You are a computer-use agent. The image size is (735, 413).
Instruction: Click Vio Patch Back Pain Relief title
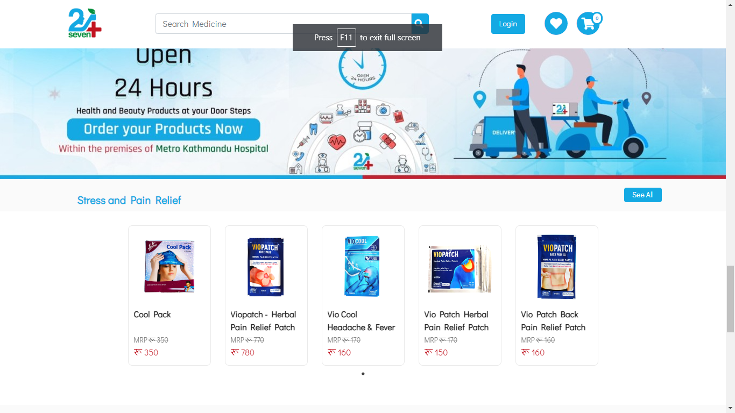tap(553, 321)
